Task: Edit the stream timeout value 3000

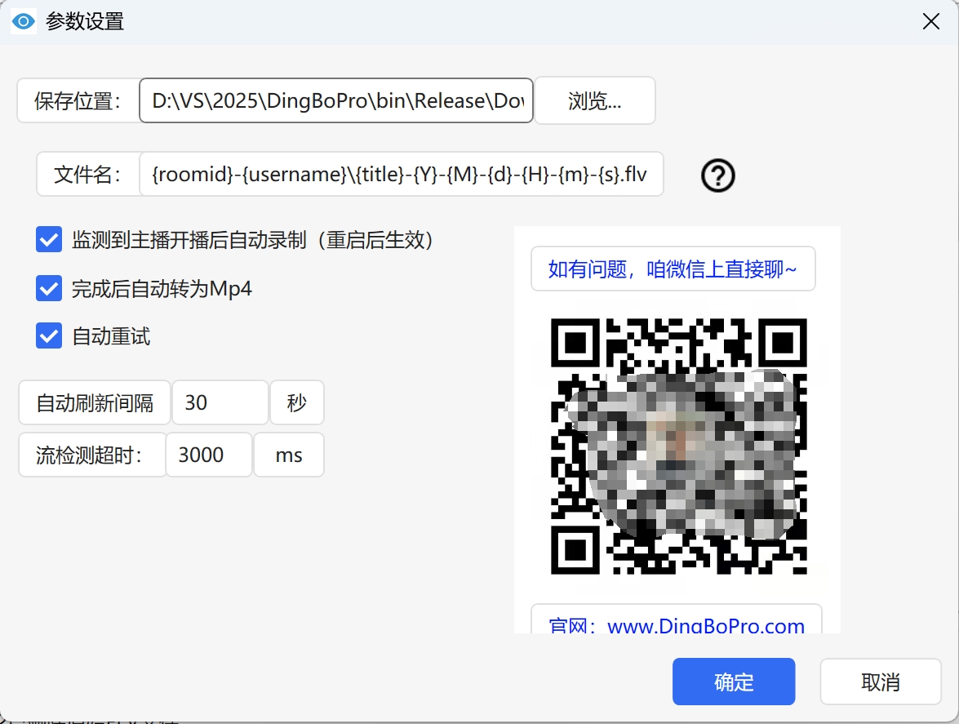Action: [x=208, y=455]
